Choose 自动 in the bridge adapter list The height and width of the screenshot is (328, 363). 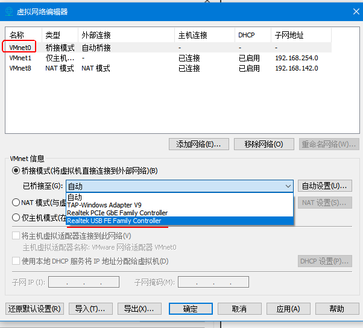click(x=180, y=197)
